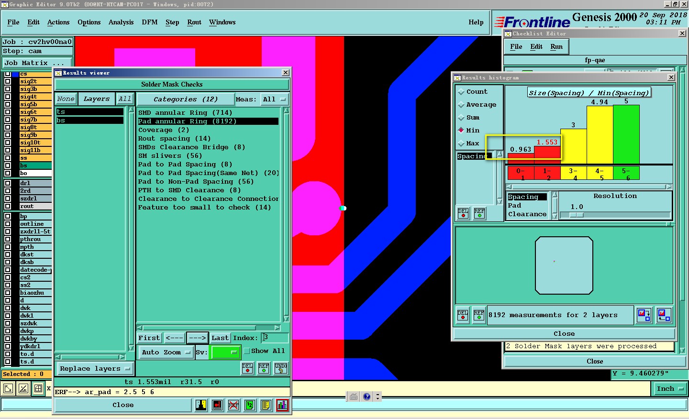Click the green 5-6 histogram bar
689x419 pixels.
(626, 134)
